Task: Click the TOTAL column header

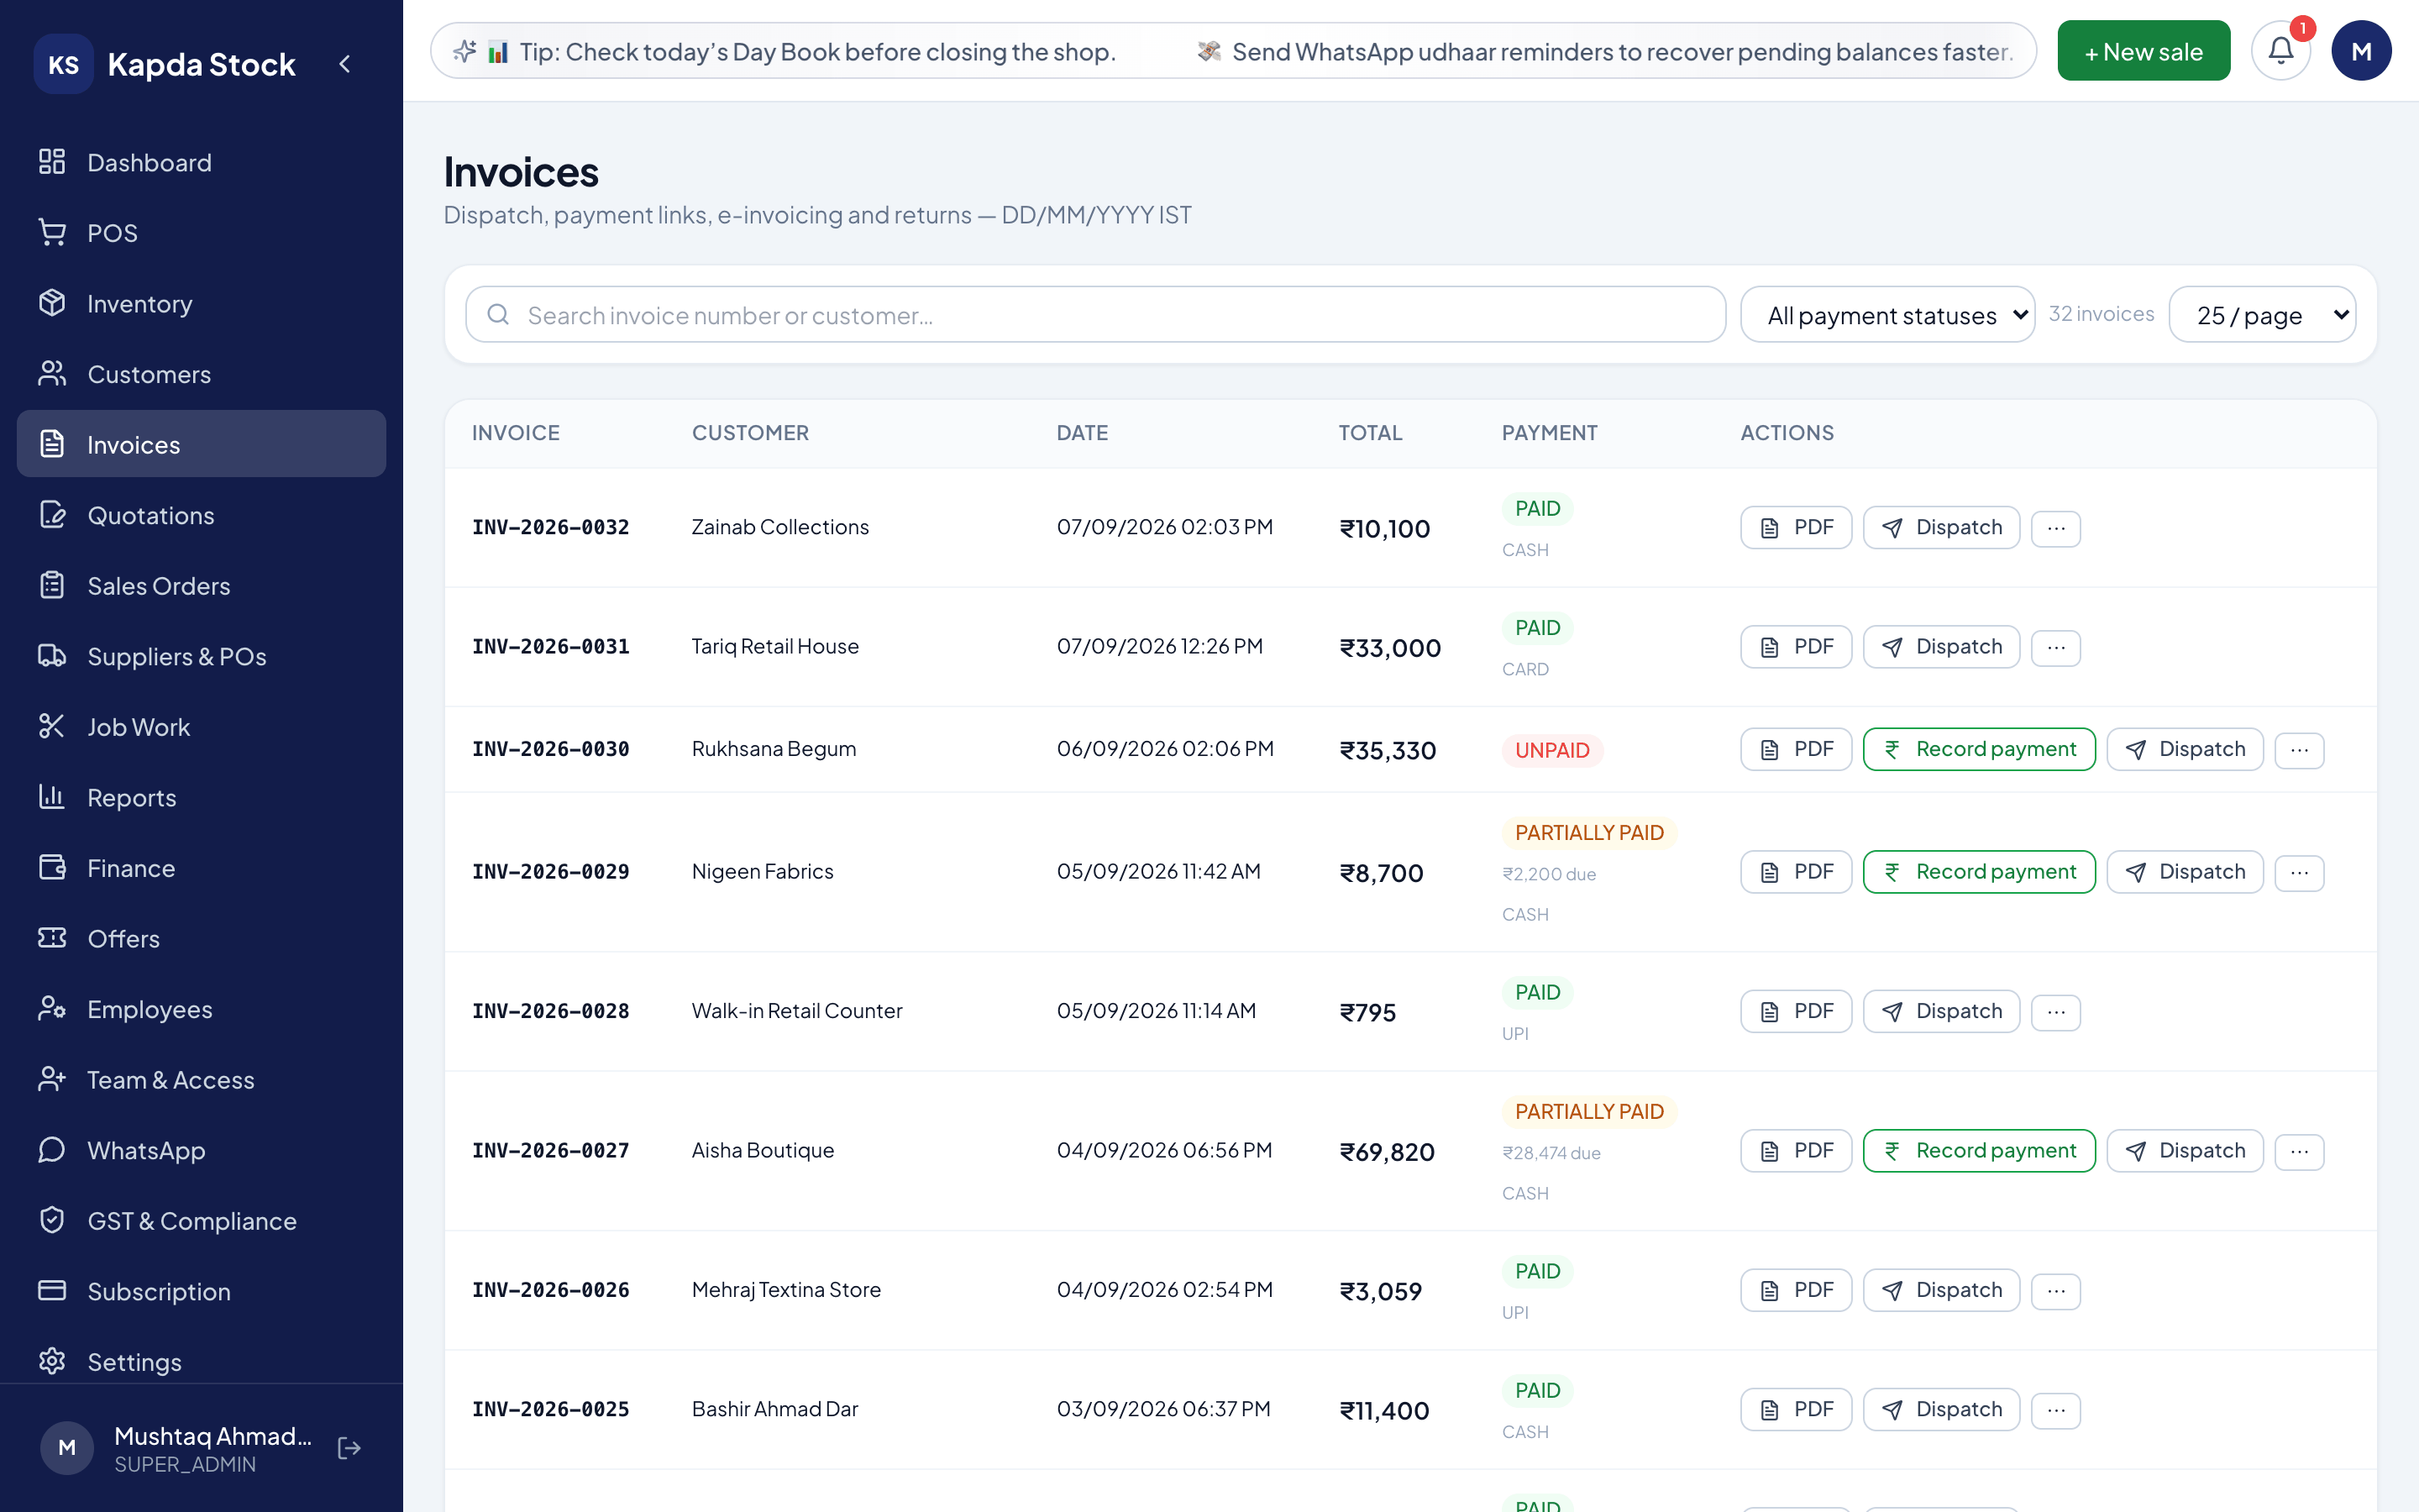Action: [1371, 433]
